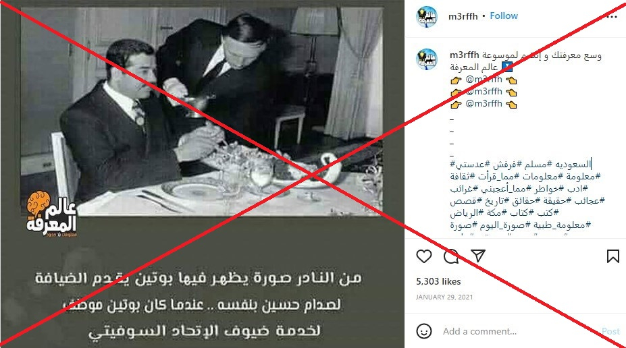The width and height of the screenshot is (626, 348).
Task: Open comments via speech bubble icon
Action: pyautogui.click(x=451, y=256)
